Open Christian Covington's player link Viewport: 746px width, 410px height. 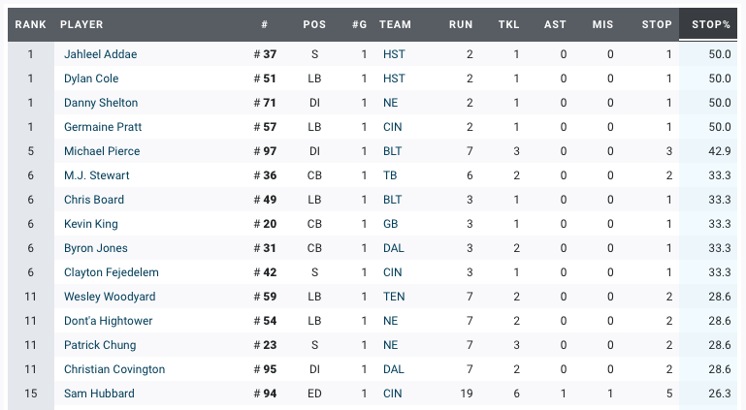(x=114, y=369)
